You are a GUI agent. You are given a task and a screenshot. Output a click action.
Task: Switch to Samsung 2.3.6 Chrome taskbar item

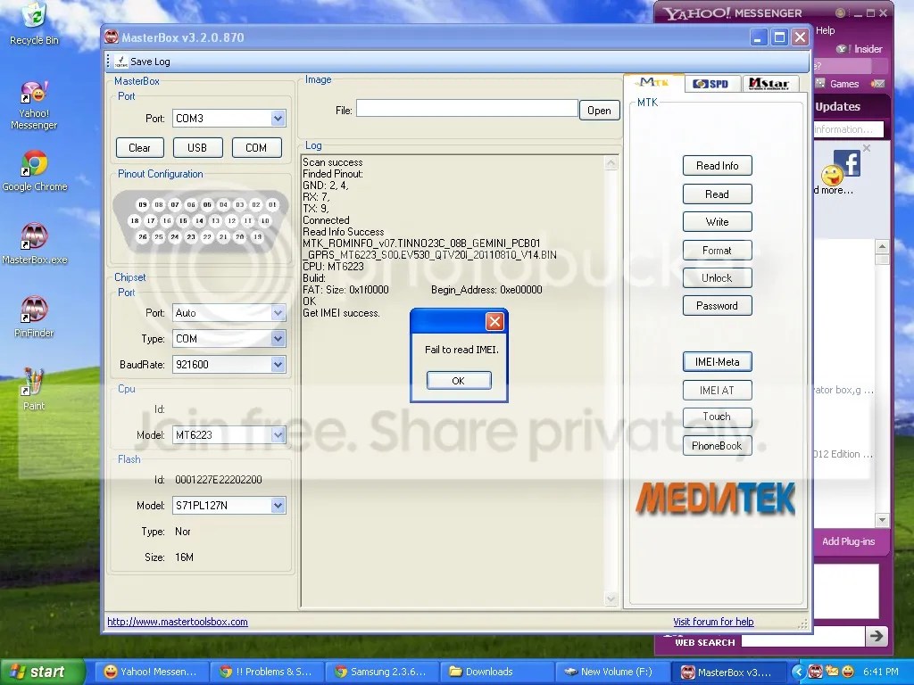click(380, 672)
